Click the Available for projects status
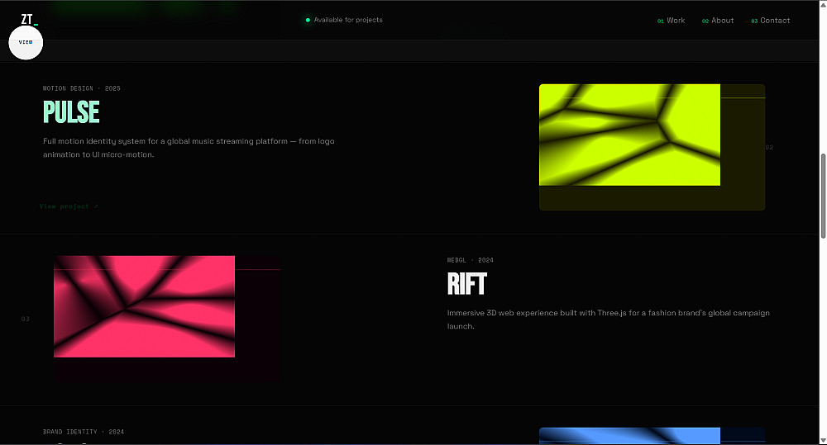 point(344,20)
